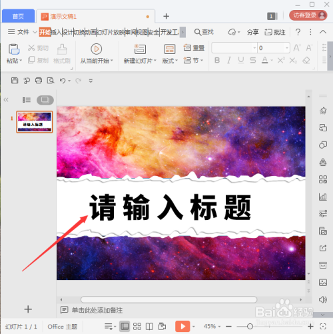This screenshot has height=334, width=333.
Task: Select slide 1 thumbnail
Action: pyautogui.click(x=35, y=122)
